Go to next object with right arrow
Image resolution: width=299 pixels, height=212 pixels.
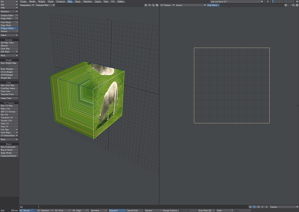pos(268,2)
